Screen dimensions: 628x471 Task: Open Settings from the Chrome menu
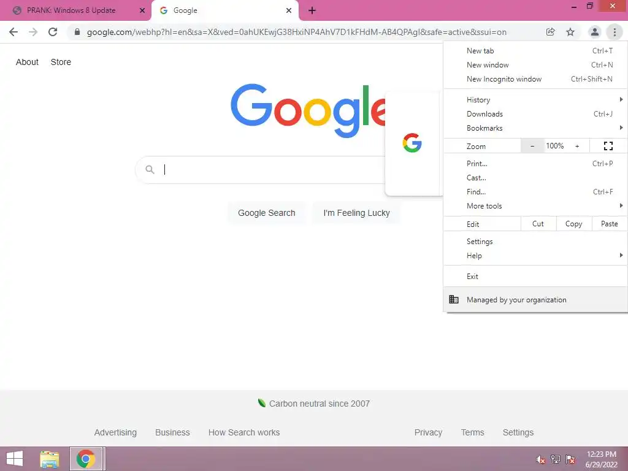[x=535, y=242]
